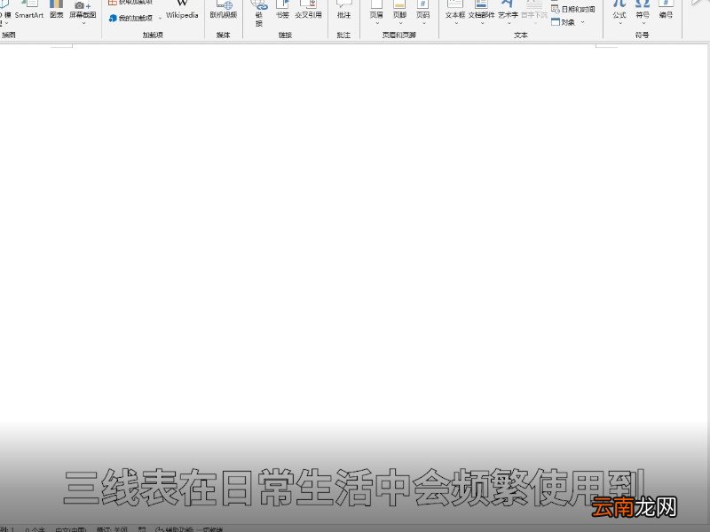The width and height of the screenshot is (710, 532).
Task: Toggle track changes status (修订: 关闭)
Action: click(112, 528)
